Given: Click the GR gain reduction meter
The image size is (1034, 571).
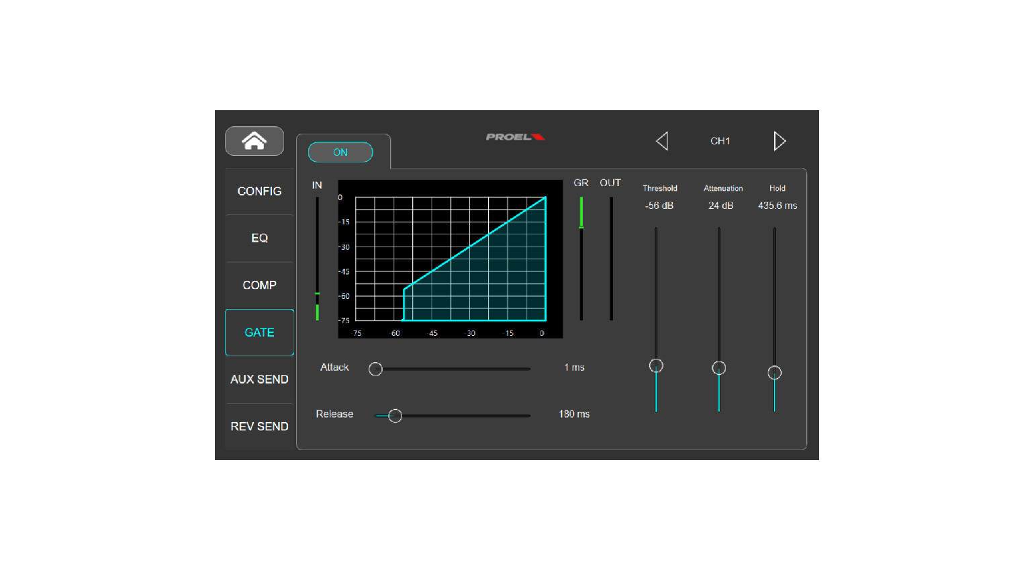Looking at the screenshot, I should 581,259.
